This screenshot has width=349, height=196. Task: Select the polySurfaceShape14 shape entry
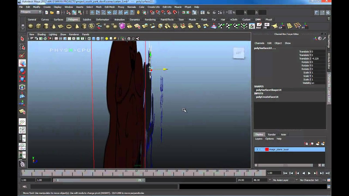coord(269,90)
